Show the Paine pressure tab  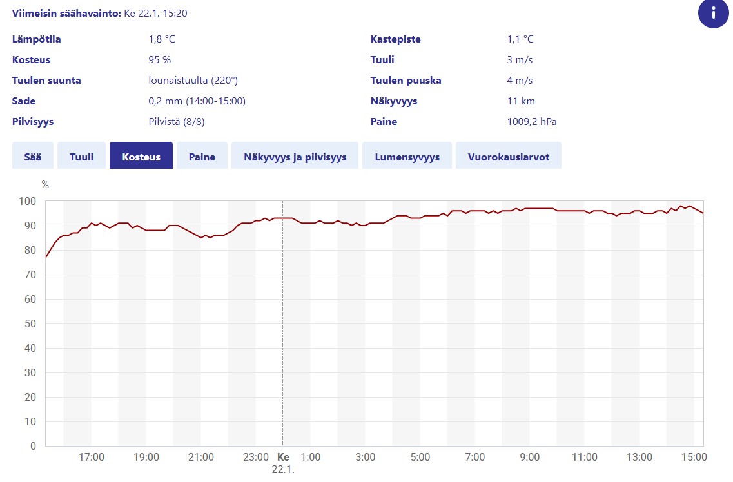(202, 157)
